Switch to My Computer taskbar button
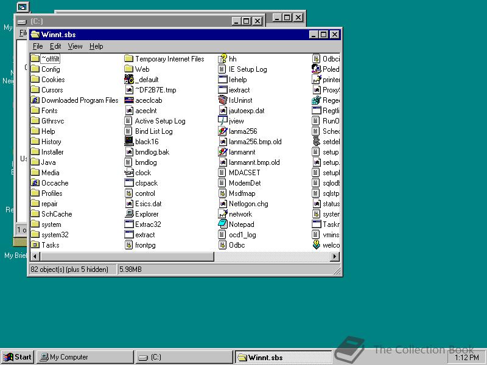This screenshot has width=487, height=365. click(85, 357)
